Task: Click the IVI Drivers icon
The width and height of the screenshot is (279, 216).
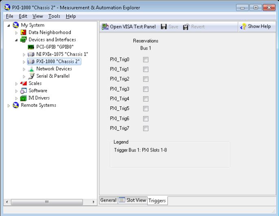Action: [x=23, y=98]
